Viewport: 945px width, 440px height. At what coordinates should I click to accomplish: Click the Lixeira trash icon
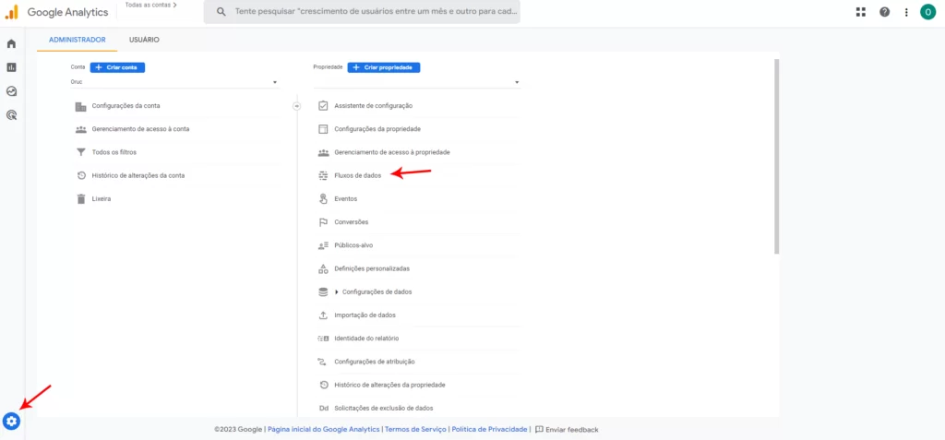[x=81, y=199]
